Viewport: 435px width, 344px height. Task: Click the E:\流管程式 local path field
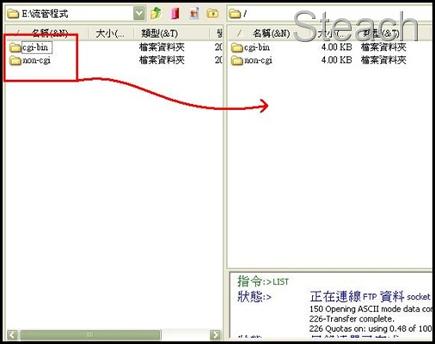click(x=70, y=14)
